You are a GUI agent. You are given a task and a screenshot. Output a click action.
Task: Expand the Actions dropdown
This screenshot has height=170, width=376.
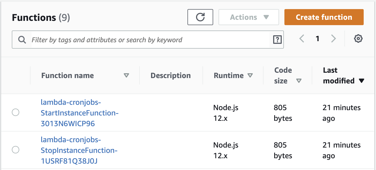249,17
